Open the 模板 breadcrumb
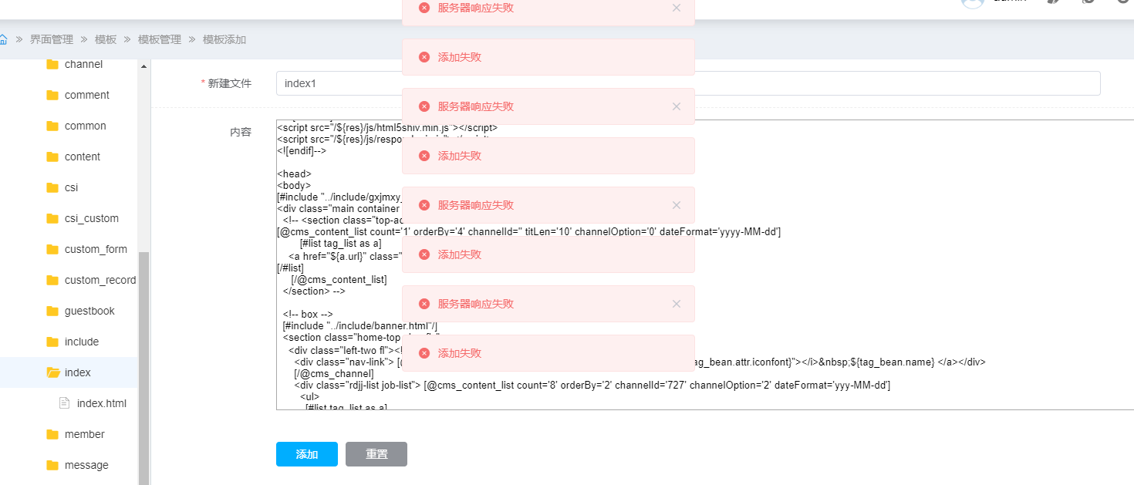 106,39
